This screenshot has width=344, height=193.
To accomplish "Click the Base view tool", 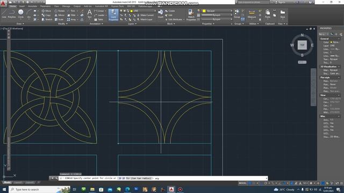I will tap(283, 14).
